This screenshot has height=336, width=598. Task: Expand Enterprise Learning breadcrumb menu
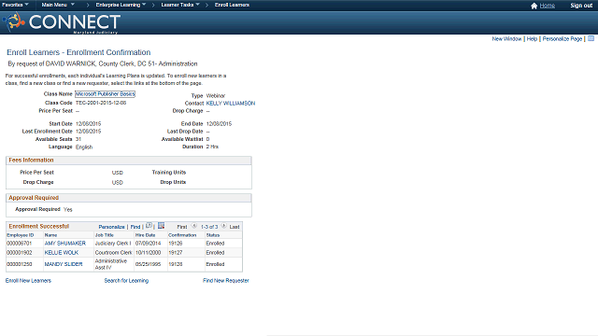pyautogui.click(x=121, y=5)
